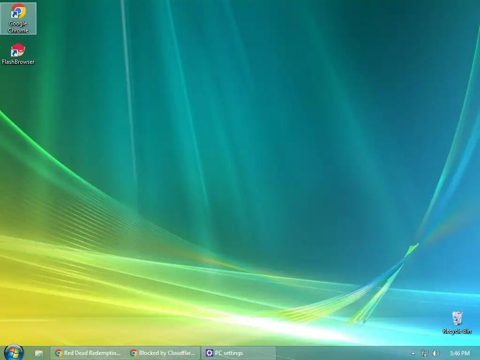This screenshot has width=480, height=360.
Task: Open the network status tray icon
Action: pyautogui.click(x=424, y=353)
